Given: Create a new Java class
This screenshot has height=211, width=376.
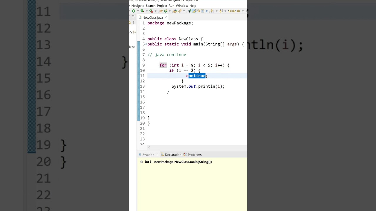Looking at the screenshot, I should (x=165, y=11).
